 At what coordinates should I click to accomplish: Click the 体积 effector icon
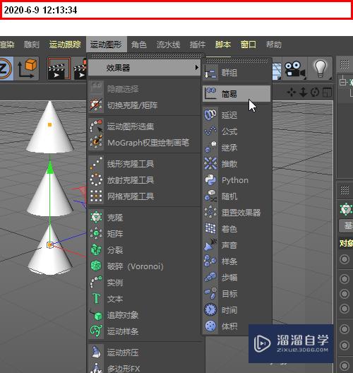tap(210, 326)
